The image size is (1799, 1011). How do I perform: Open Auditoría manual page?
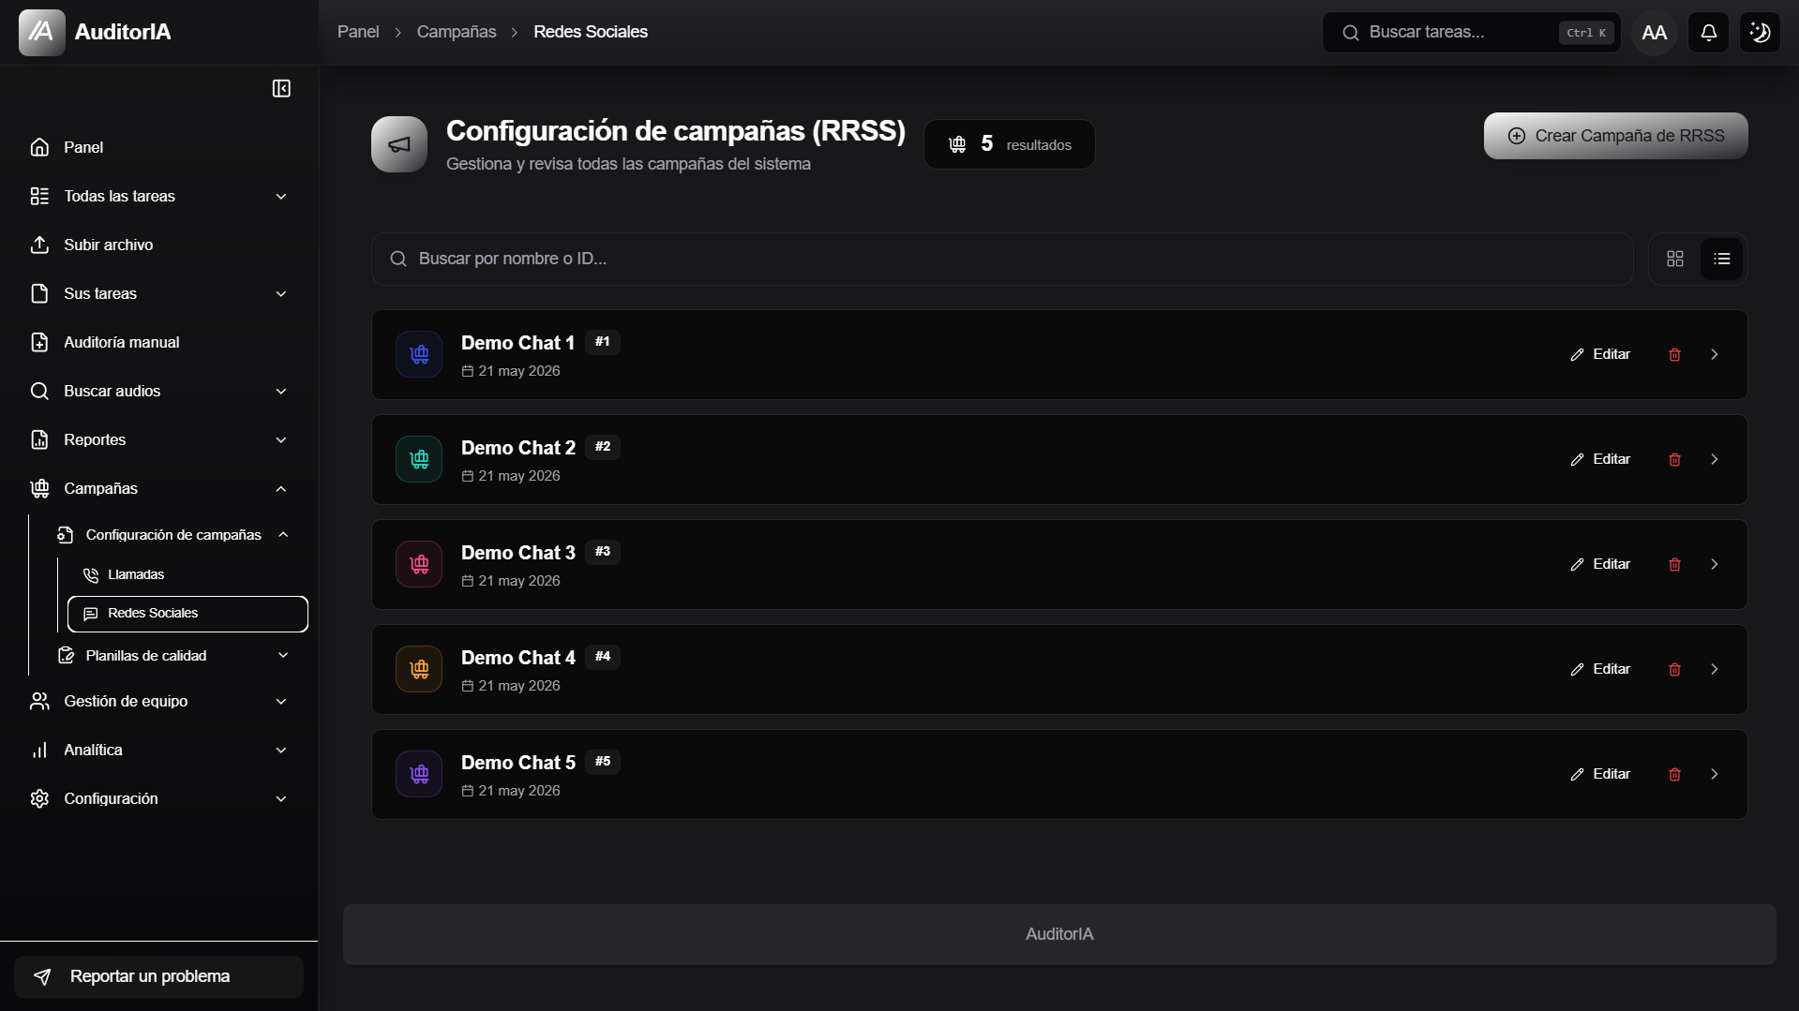[x=158, y=342]
